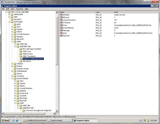Click the (Default) value string icon
The image size is (160, 124).
(x=61, y=15)
